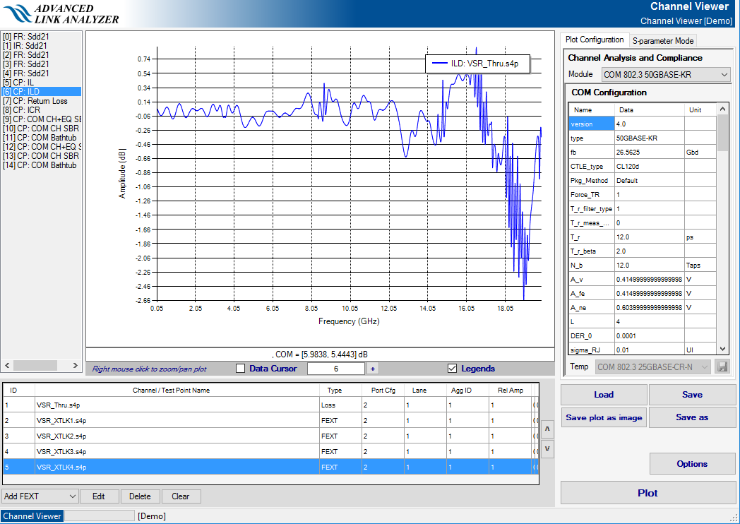The height and width of the screenshot is (524, 740).
Task: Click the plus button beside cursor value
Action: [x=372, y=368]
